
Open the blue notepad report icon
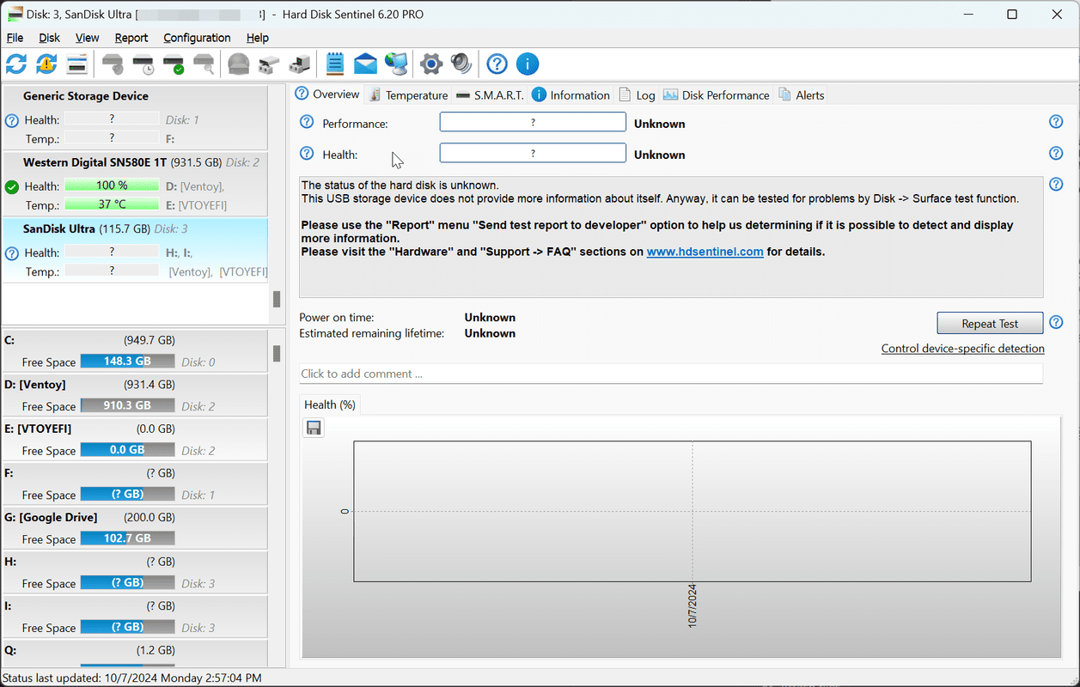click(x=335, y=64)
